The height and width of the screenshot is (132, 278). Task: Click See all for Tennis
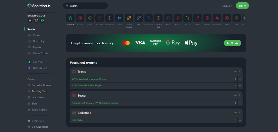237,71
